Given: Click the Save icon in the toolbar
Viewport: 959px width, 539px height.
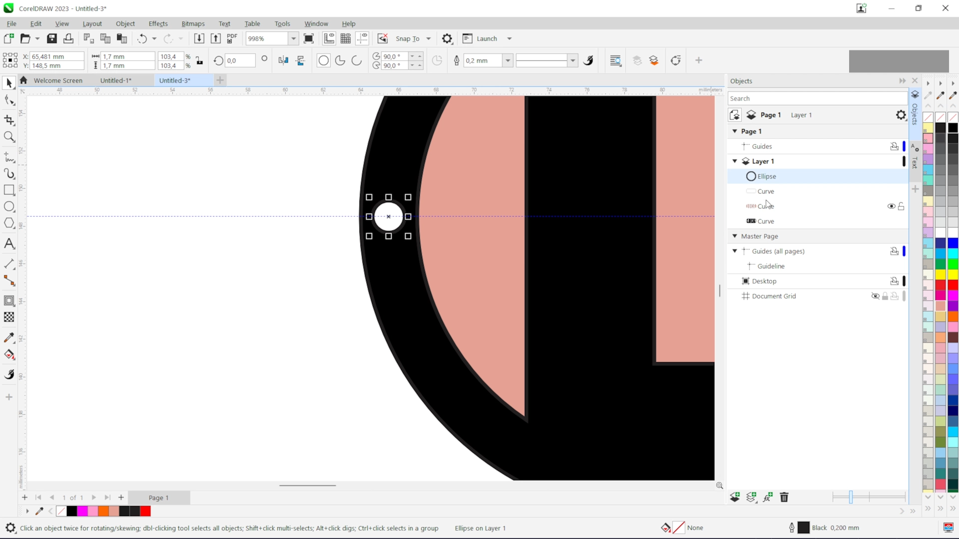Looking at the screenshot, I should [x=52, y=38].
